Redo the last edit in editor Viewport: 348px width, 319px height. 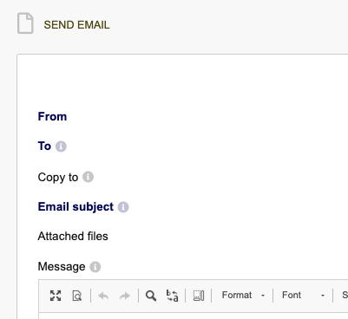tap(125, 296)
